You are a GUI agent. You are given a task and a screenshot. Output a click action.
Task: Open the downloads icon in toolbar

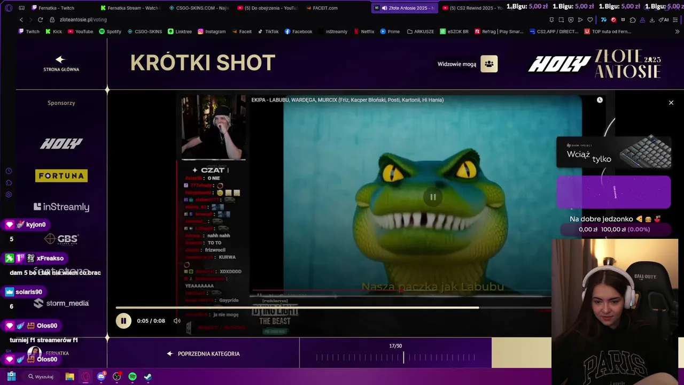pos(652,20)
